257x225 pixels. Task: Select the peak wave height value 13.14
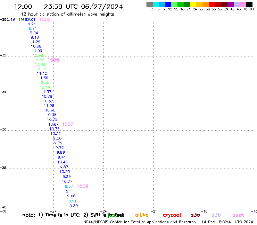tap(41, 69)
